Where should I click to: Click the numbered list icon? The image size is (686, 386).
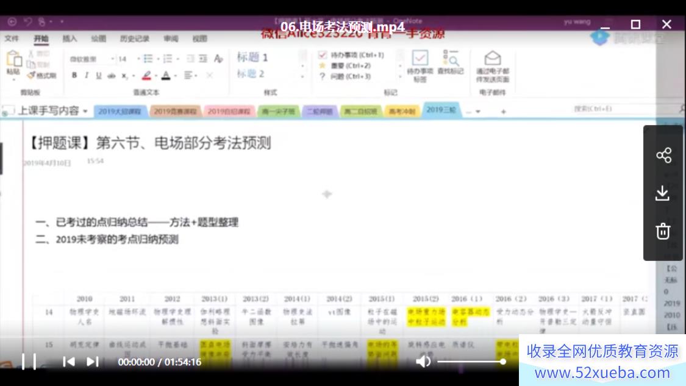(x=167, y=59)
